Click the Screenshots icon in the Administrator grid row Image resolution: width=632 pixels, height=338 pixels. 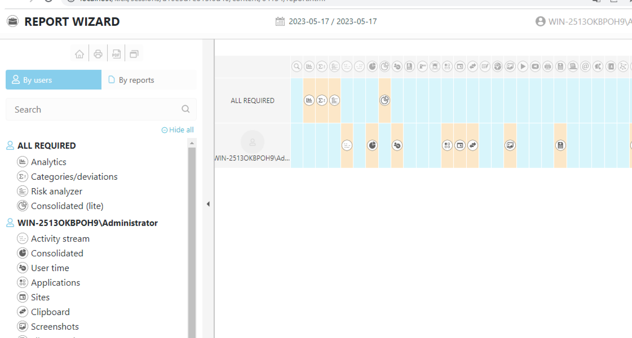(510, 145)
